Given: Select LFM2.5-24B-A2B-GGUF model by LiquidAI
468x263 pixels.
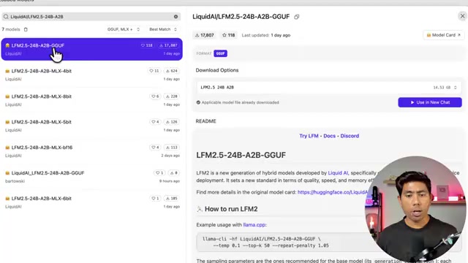Looking at the screenshot, I should (x=92, y=49).
